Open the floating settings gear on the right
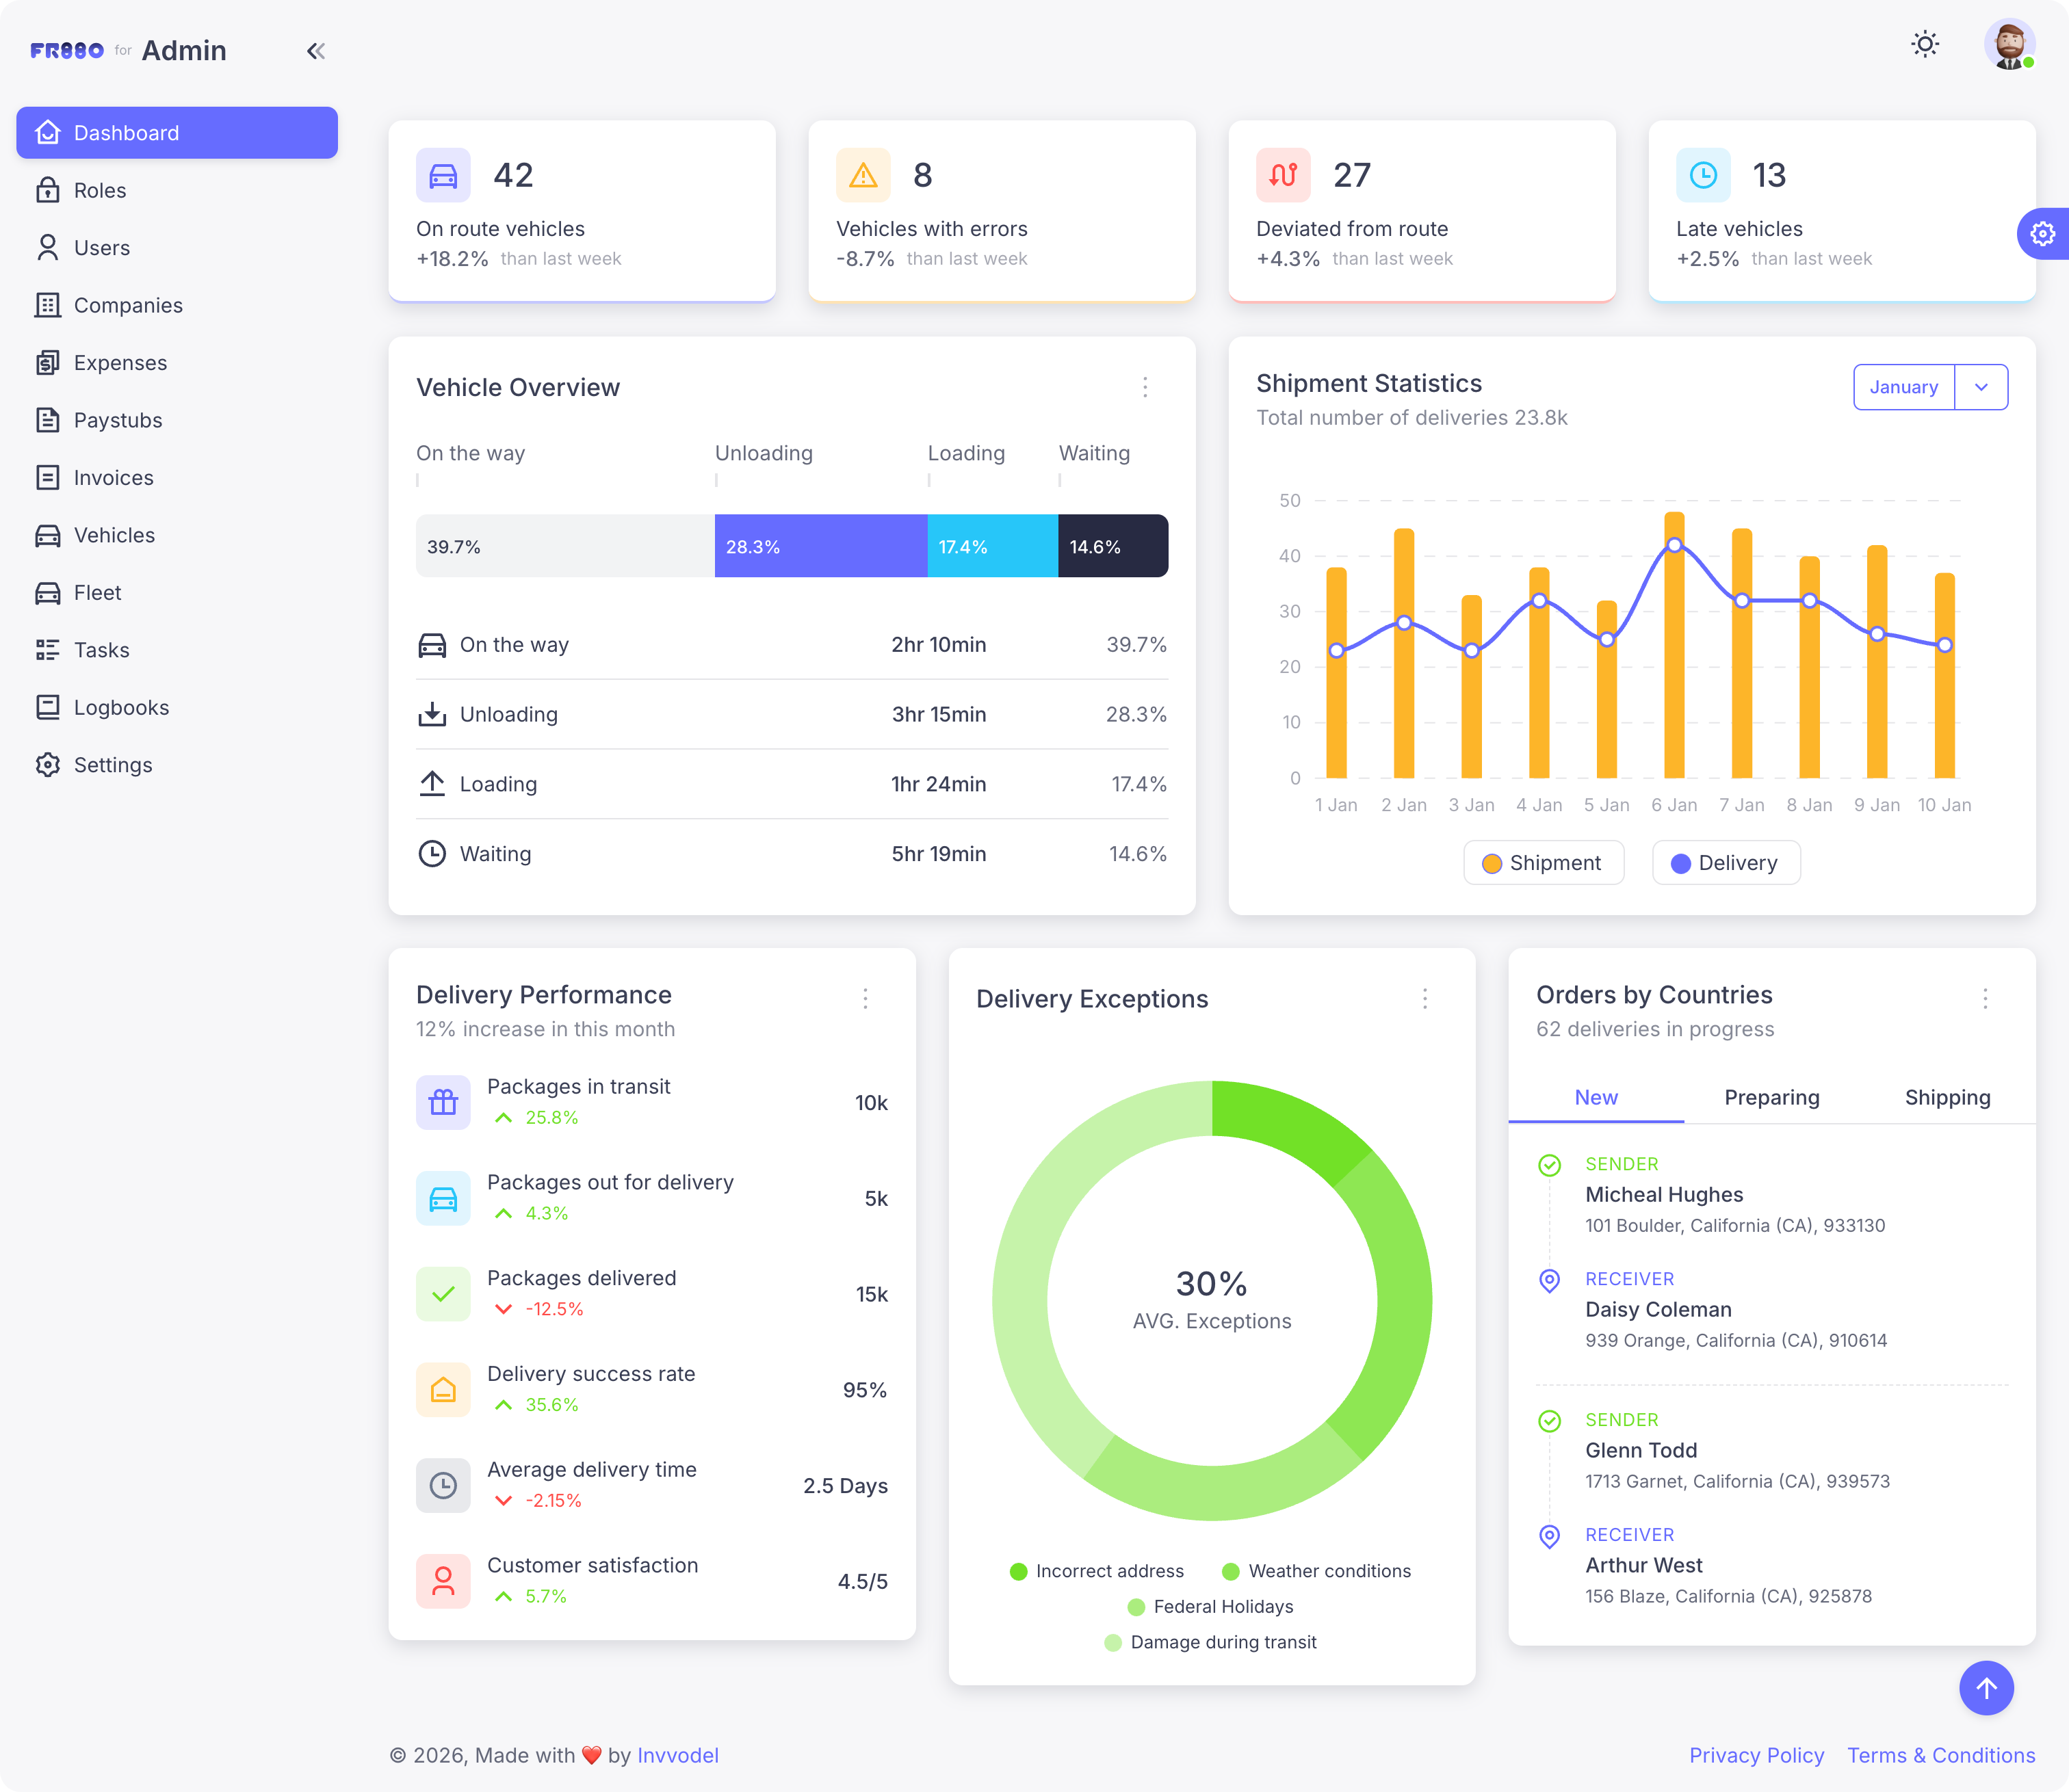The image size is (2069, 1792). [2042, 233]
